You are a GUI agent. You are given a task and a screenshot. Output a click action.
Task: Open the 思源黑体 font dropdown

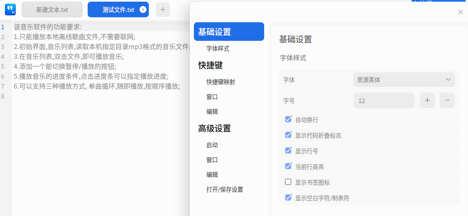[x=404, y=80]
